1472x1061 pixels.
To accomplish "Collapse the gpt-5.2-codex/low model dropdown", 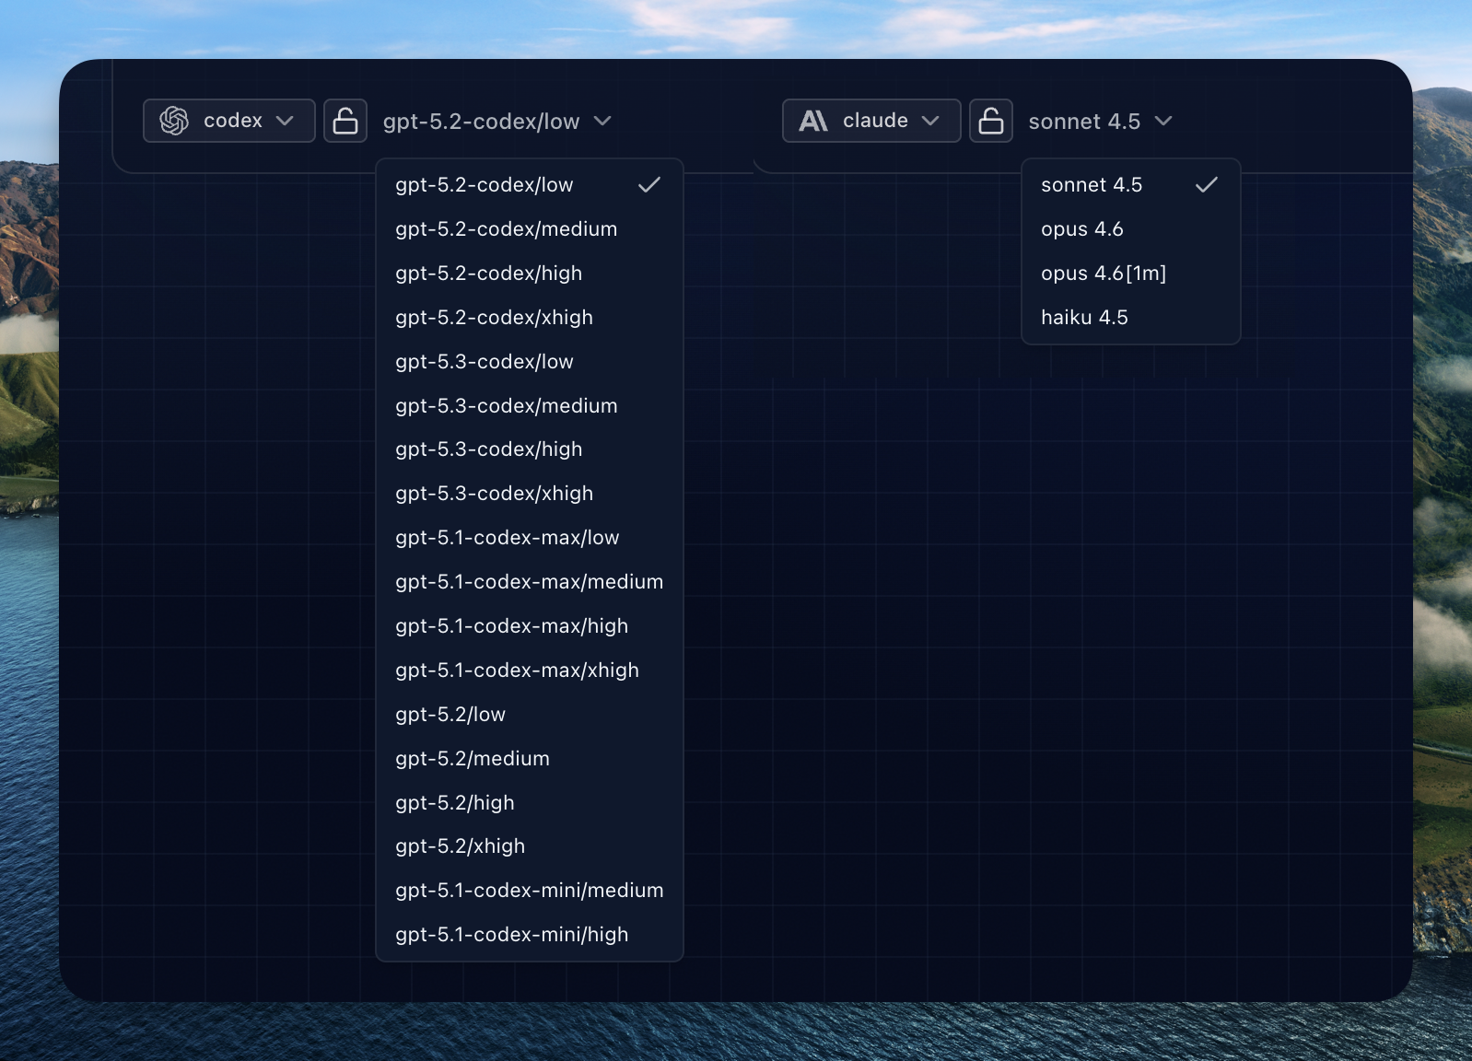I will [x=497, y=122].
